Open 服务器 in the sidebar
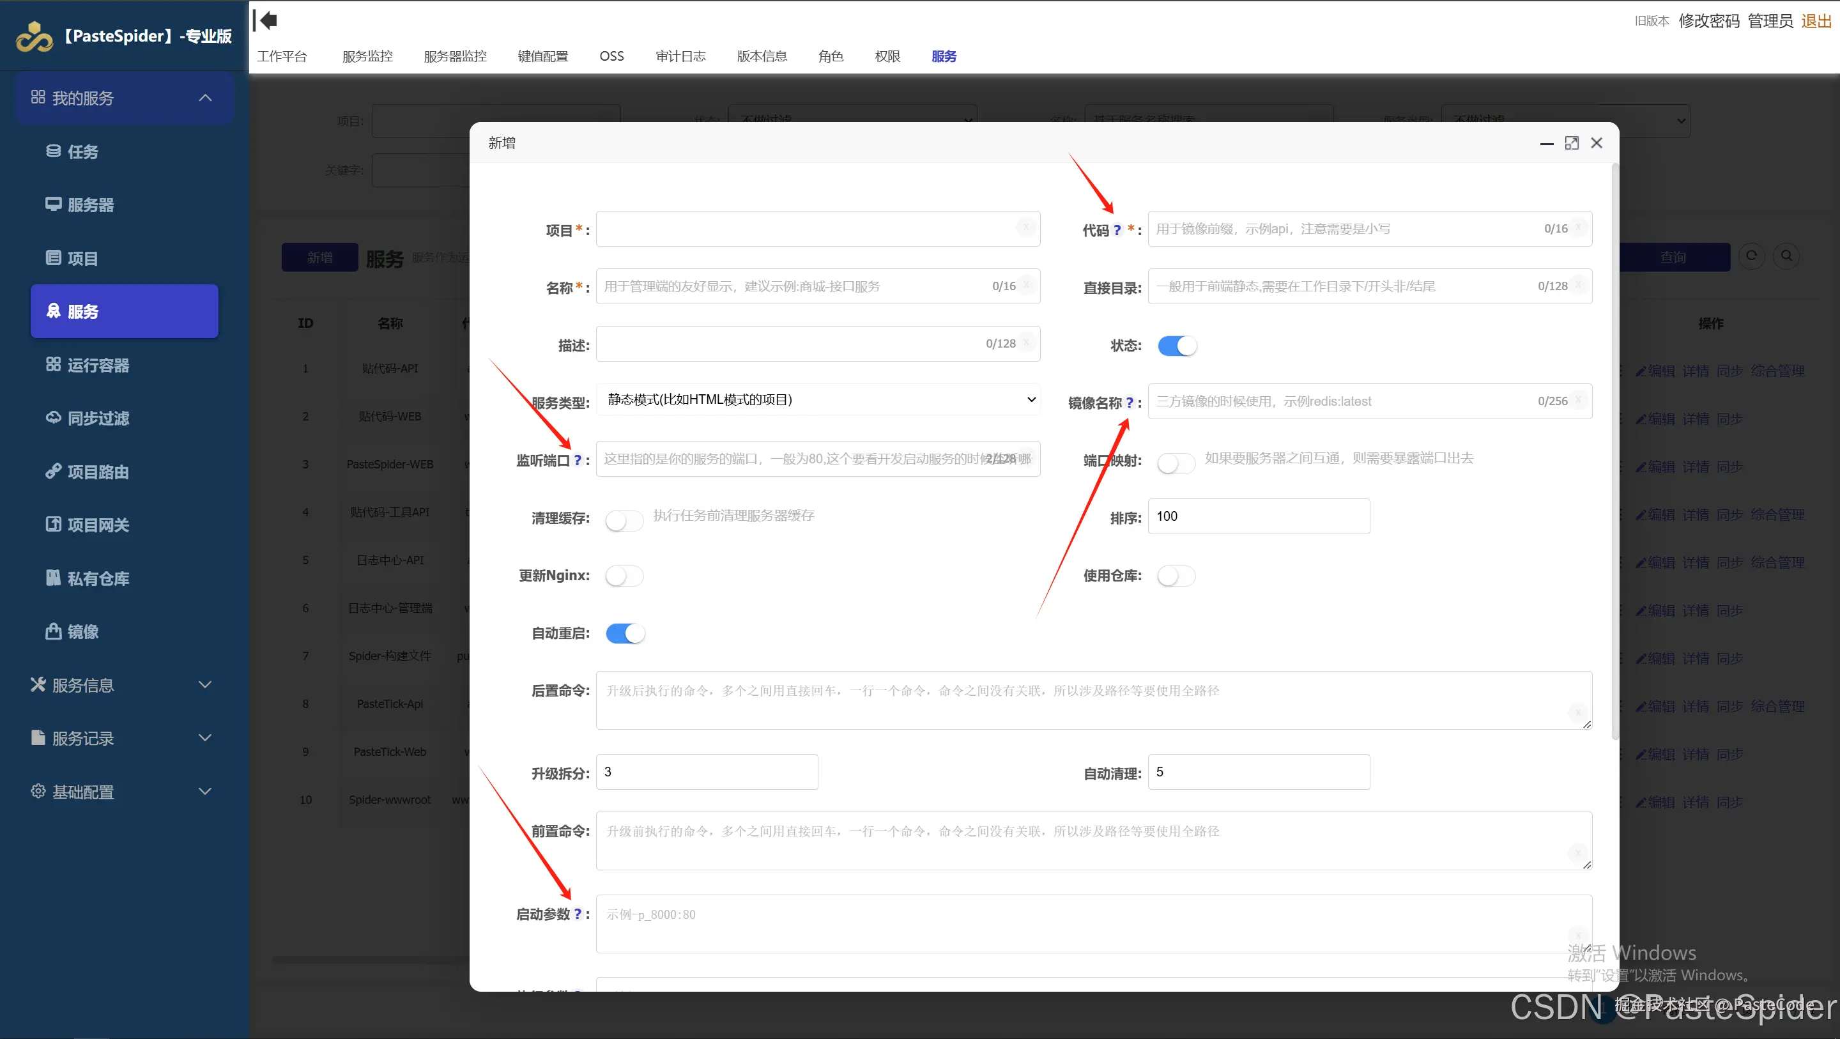Screen dimensions: 1840x1039 (90, 205)
